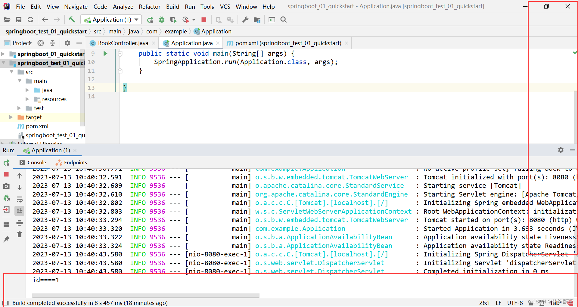The image size is (578, 307).
Task: Save all files with the floppy disk icon
Action: [19, 20]
